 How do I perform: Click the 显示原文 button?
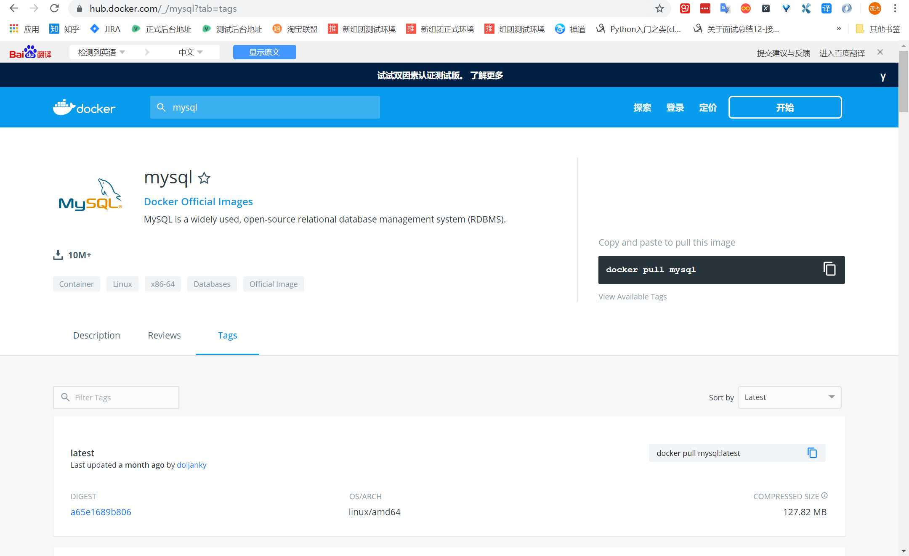(265, 52)
